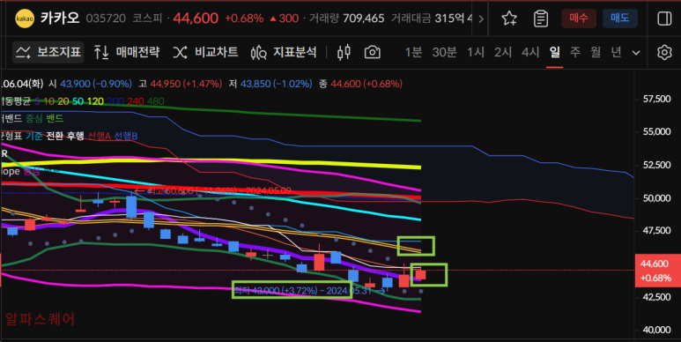Open the clipboard notes icon
The width and height of the screenshot is (681, 342).
tap(541, 19)
